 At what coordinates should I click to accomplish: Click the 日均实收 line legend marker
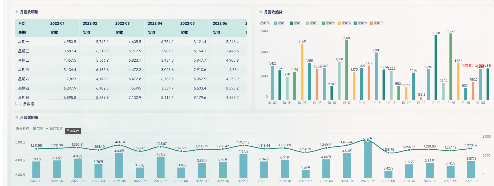(x=47, y=129)
